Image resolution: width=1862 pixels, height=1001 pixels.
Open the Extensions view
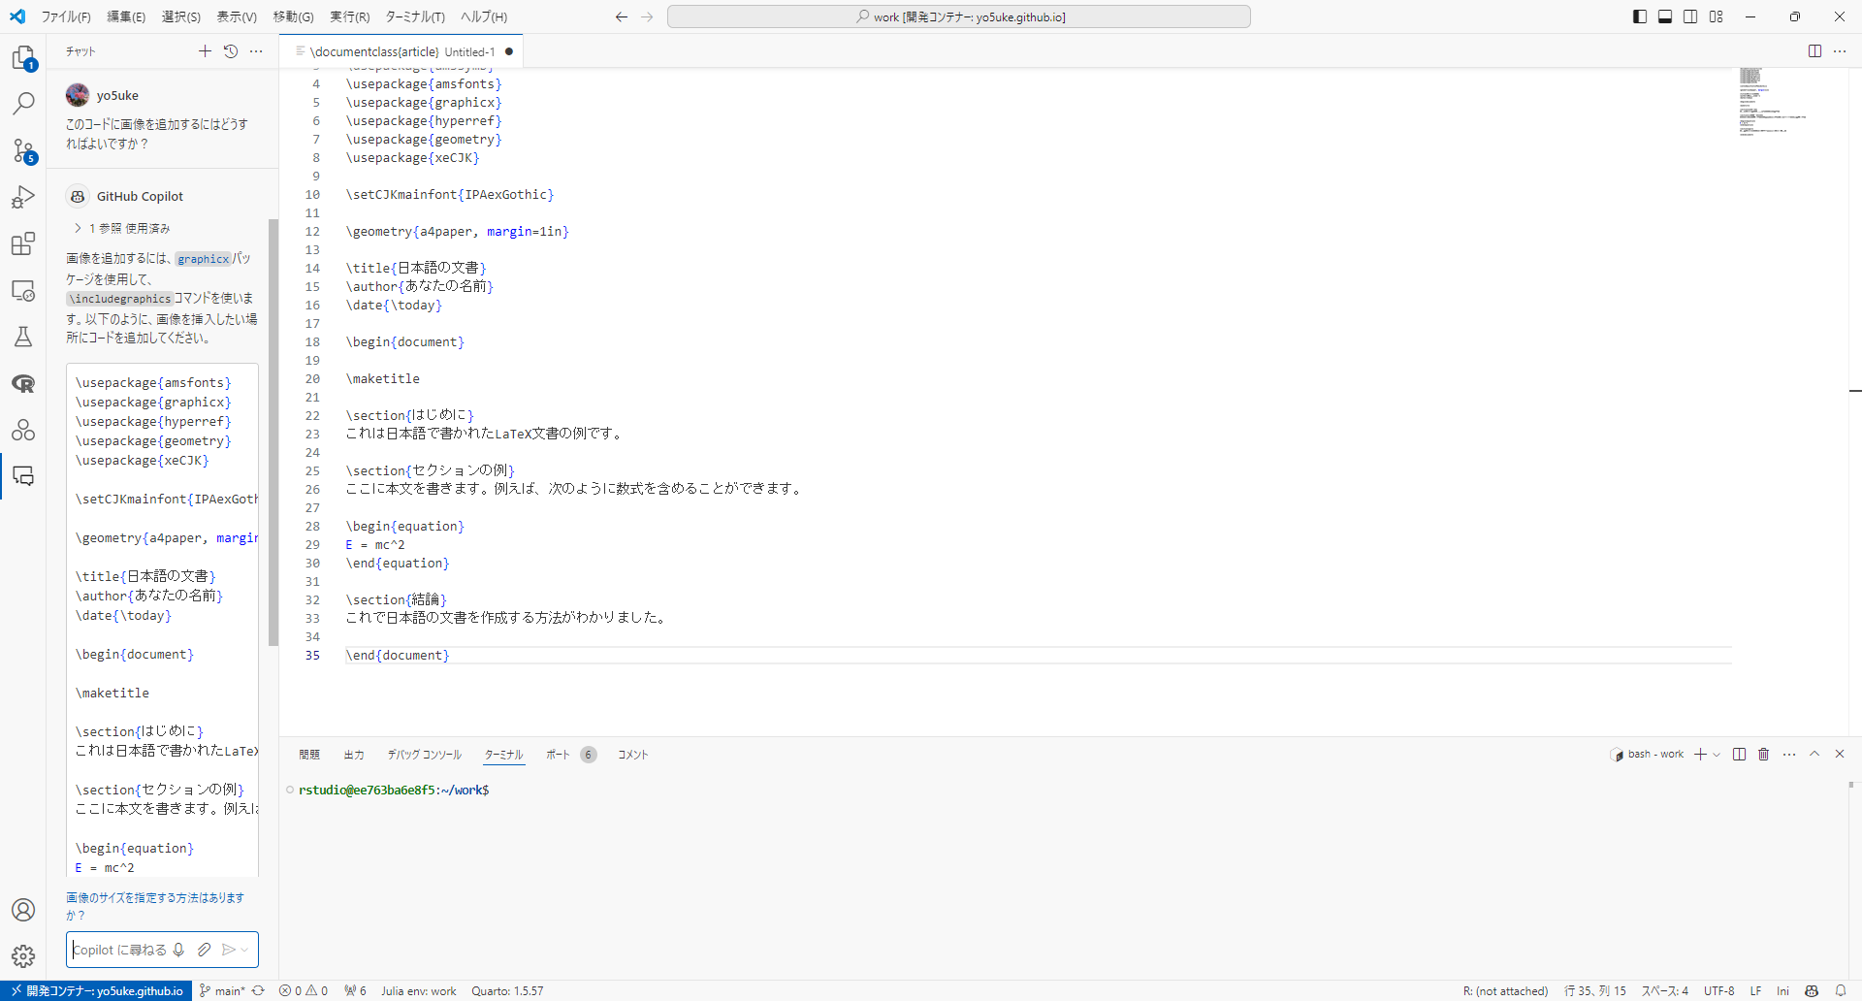tap(23, 243)
